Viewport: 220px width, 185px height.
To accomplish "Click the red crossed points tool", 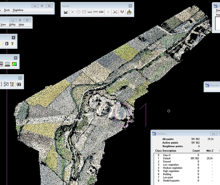I will (115, 12).
